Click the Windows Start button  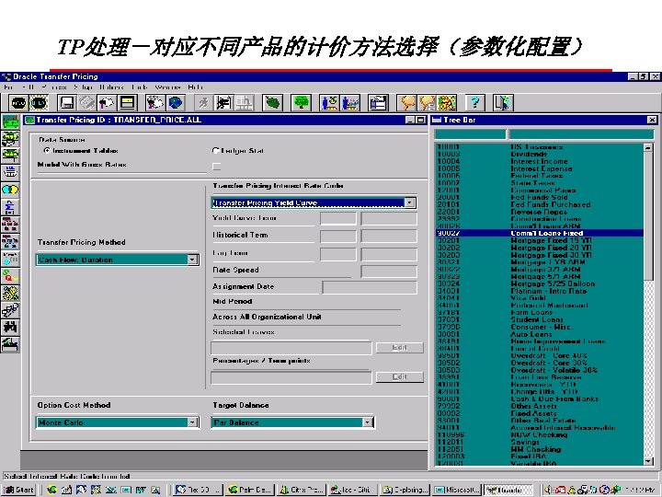click(x=19, y=490)
